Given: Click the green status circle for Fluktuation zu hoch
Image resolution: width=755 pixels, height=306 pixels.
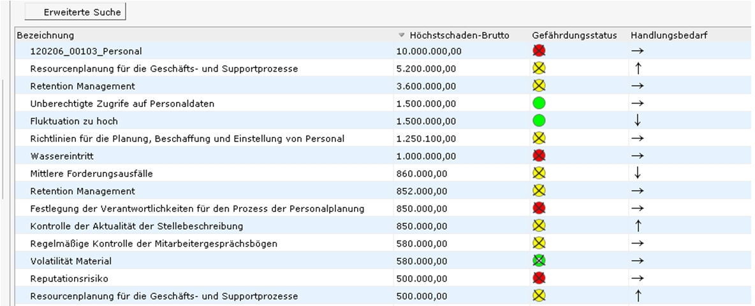Looking at the screenshot, I should (x=539, y=121).
